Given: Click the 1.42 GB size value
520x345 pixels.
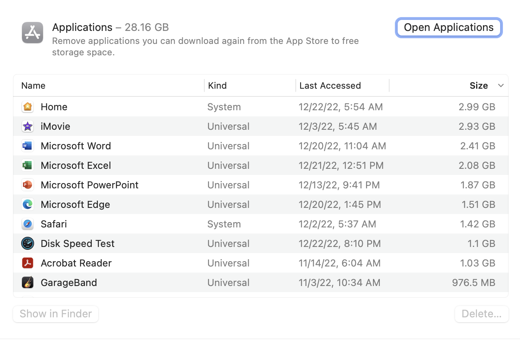Looking at the screenshot, I should pyautogui.click(x=478, y=224).
